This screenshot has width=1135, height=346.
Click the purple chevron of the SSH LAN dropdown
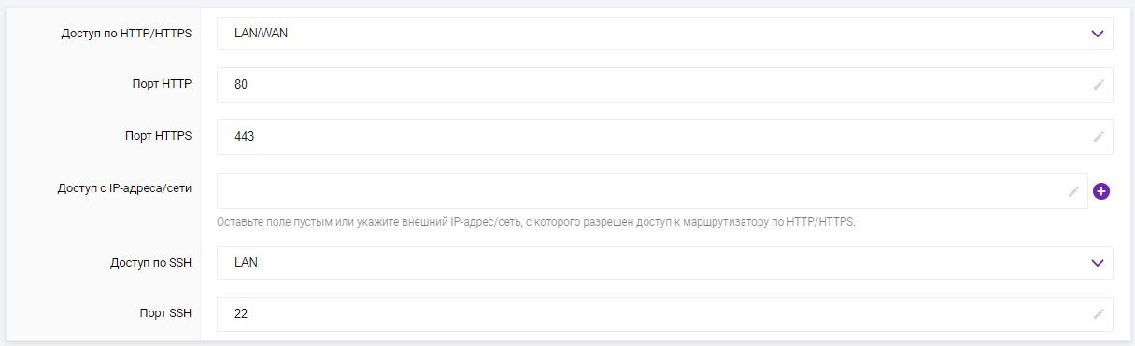click(x=1097, y=263)
